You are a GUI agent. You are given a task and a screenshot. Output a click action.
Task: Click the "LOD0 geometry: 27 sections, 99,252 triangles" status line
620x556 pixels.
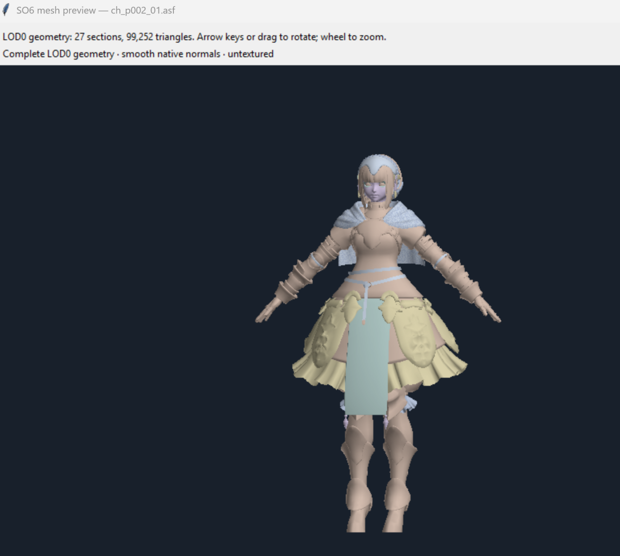(194, 37)
